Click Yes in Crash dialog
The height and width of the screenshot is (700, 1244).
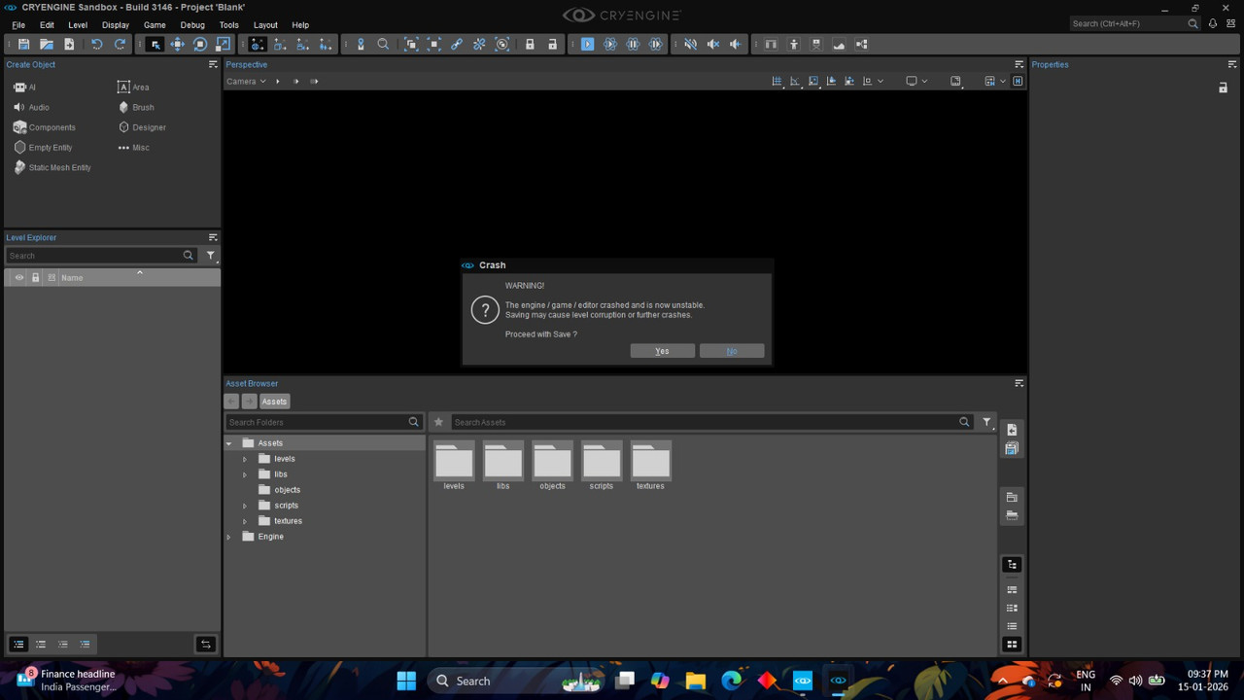pos(662,351)
